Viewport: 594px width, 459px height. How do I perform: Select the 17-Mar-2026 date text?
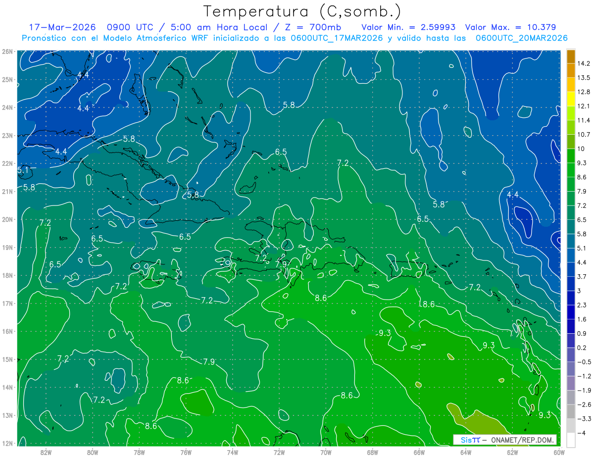pos(62,27)
